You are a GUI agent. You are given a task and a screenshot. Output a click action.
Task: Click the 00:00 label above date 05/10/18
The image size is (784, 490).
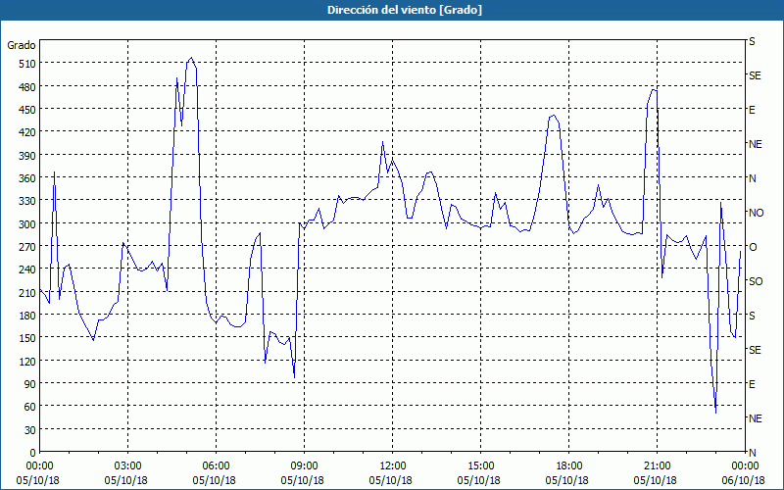pyautogui.click(x=39, y=466)
